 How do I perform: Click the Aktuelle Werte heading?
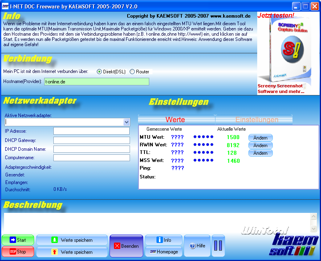(232, 129)
